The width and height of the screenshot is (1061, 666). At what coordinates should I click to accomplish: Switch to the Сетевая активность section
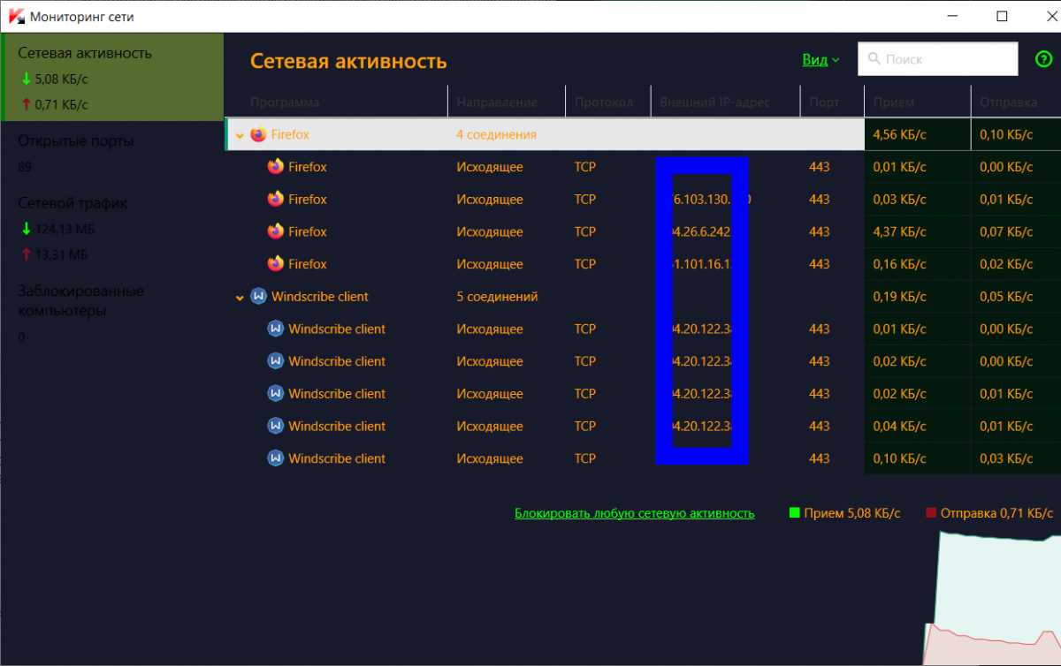tap(111, 77)
